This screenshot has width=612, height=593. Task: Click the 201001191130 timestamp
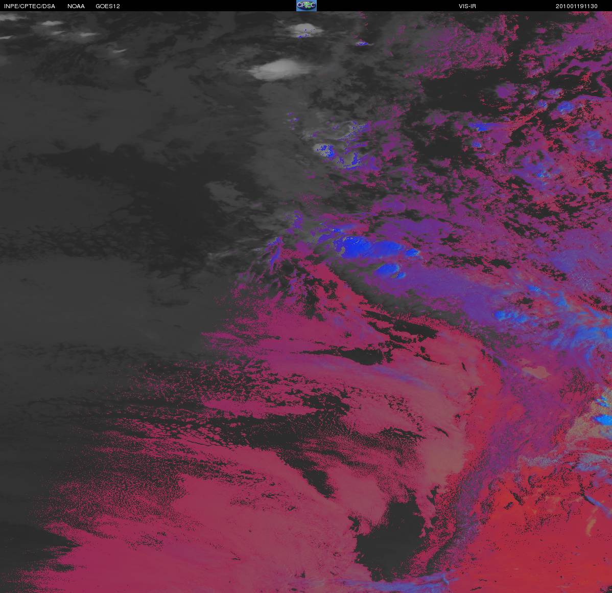(576, 6)
